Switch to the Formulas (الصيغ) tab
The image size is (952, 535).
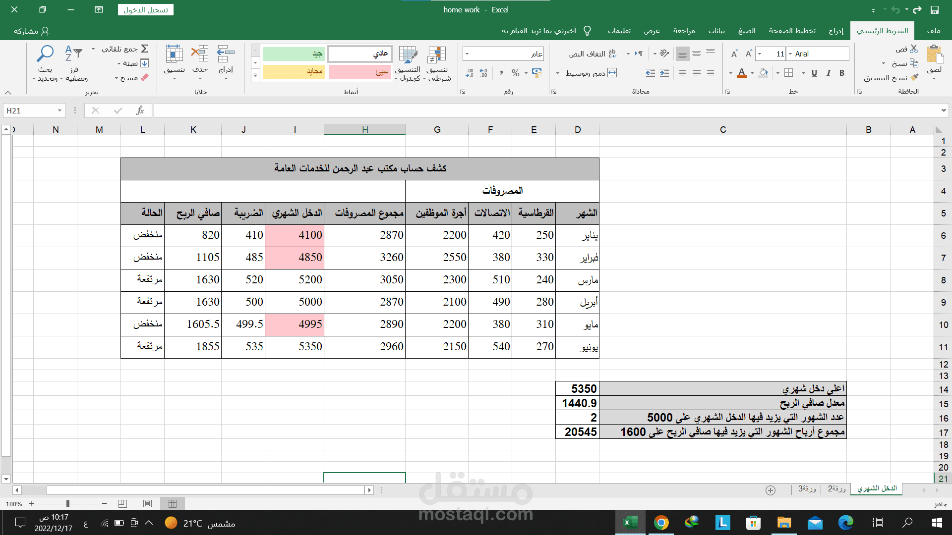(747, 31)
